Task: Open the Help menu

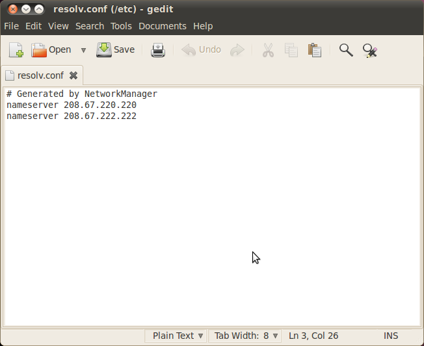Action: (203, 26)
